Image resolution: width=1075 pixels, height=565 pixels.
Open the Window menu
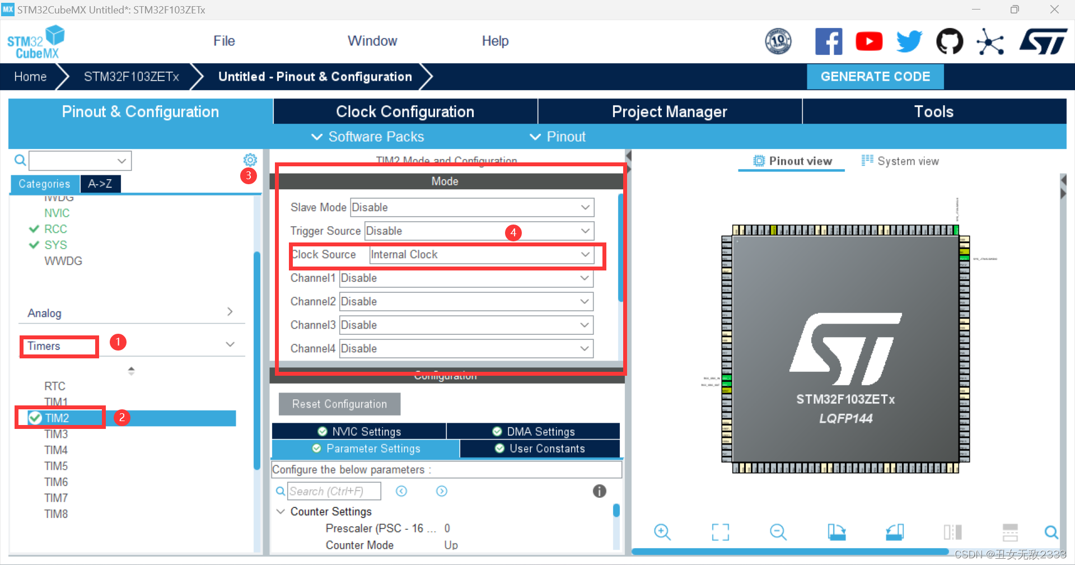(372, 41)
